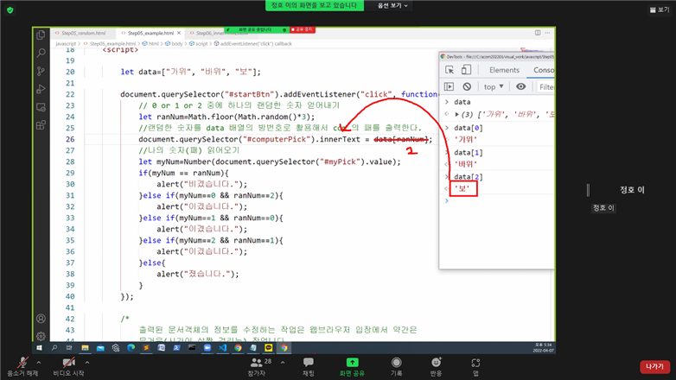Show DevTools console sidebar

click(449, 86)
